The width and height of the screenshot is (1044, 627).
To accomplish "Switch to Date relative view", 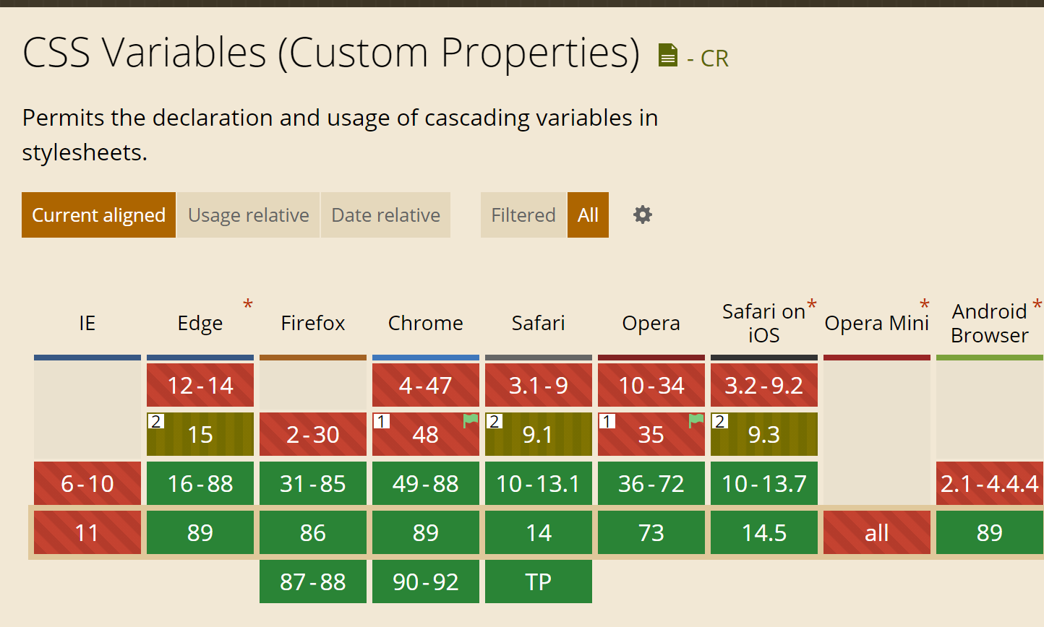I will pos(385,215).
